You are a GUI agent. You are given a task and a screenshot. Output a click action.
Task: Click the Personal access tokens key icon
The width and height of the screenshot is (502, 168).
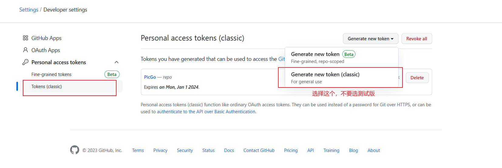point(25,62)
